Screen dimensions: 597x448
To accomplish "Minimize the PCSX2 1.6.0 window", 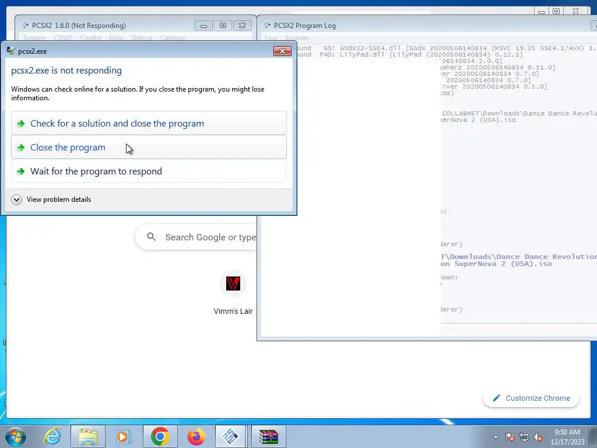I will [x=203, y=26].
